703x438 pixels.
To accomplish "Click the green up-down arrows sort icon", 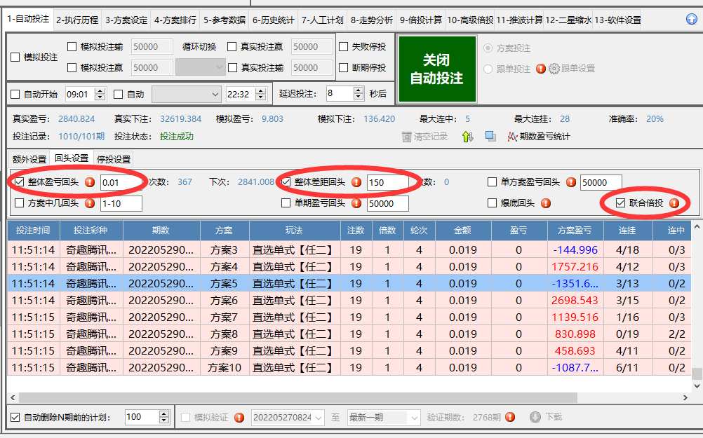I will (468, 137).
